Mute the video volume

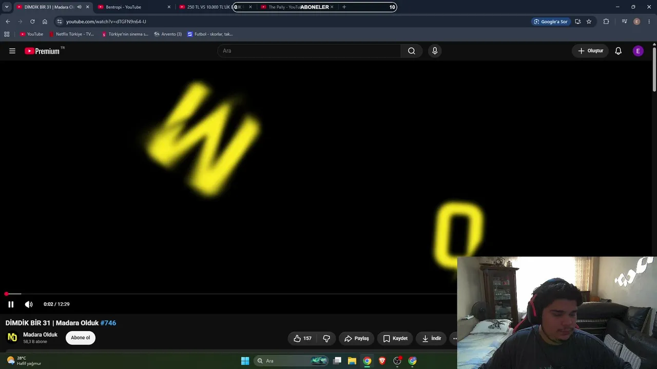point(29,304)
